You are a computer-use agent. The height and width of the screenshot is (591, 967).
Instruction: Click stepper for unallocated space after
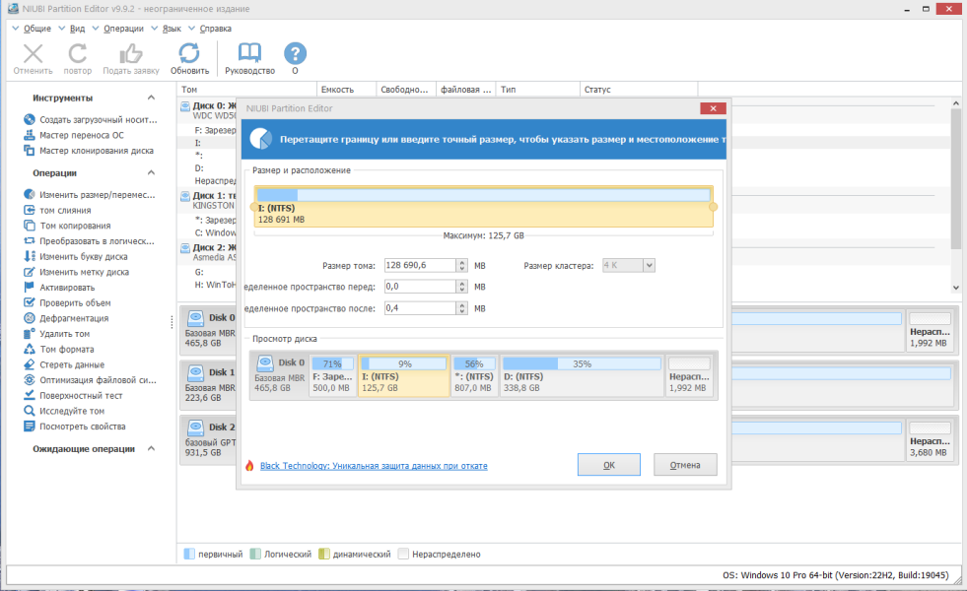(x=462, y=308)
